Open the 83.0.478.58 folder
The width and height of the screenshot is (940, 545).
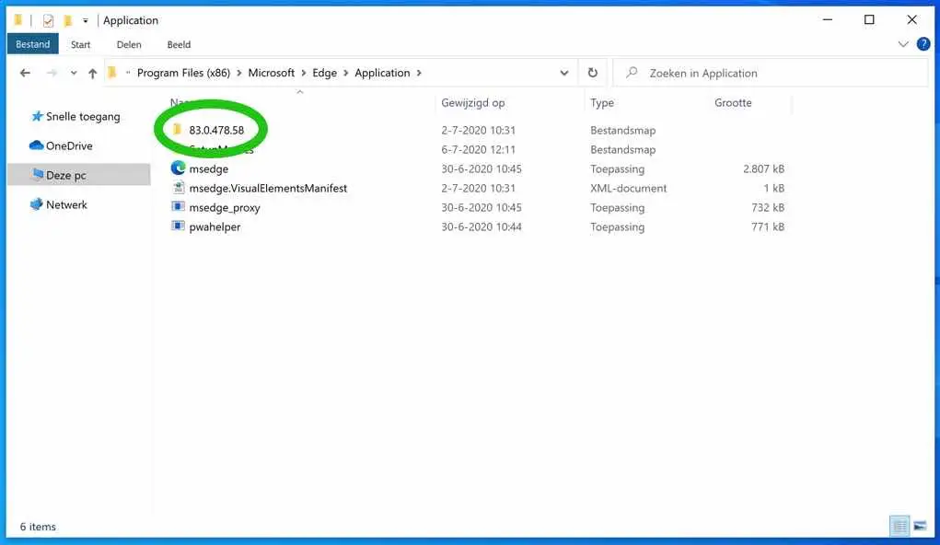click(215, 130)
